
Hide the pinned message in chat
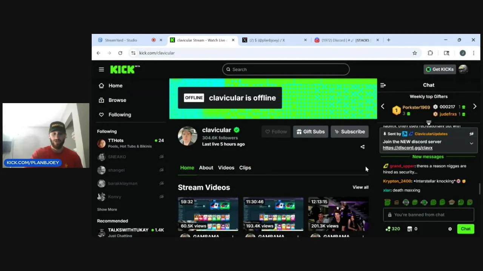(x=471, y=134)
